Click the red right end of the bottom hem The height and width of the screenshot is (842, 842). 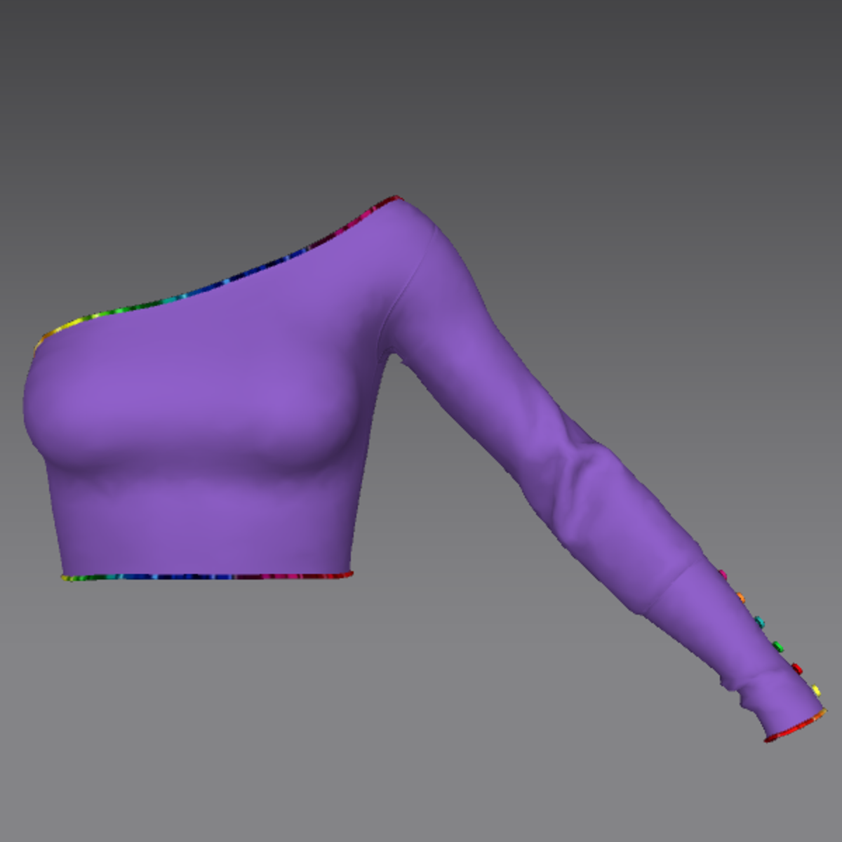pyautogui.click(x=345, y=575)
